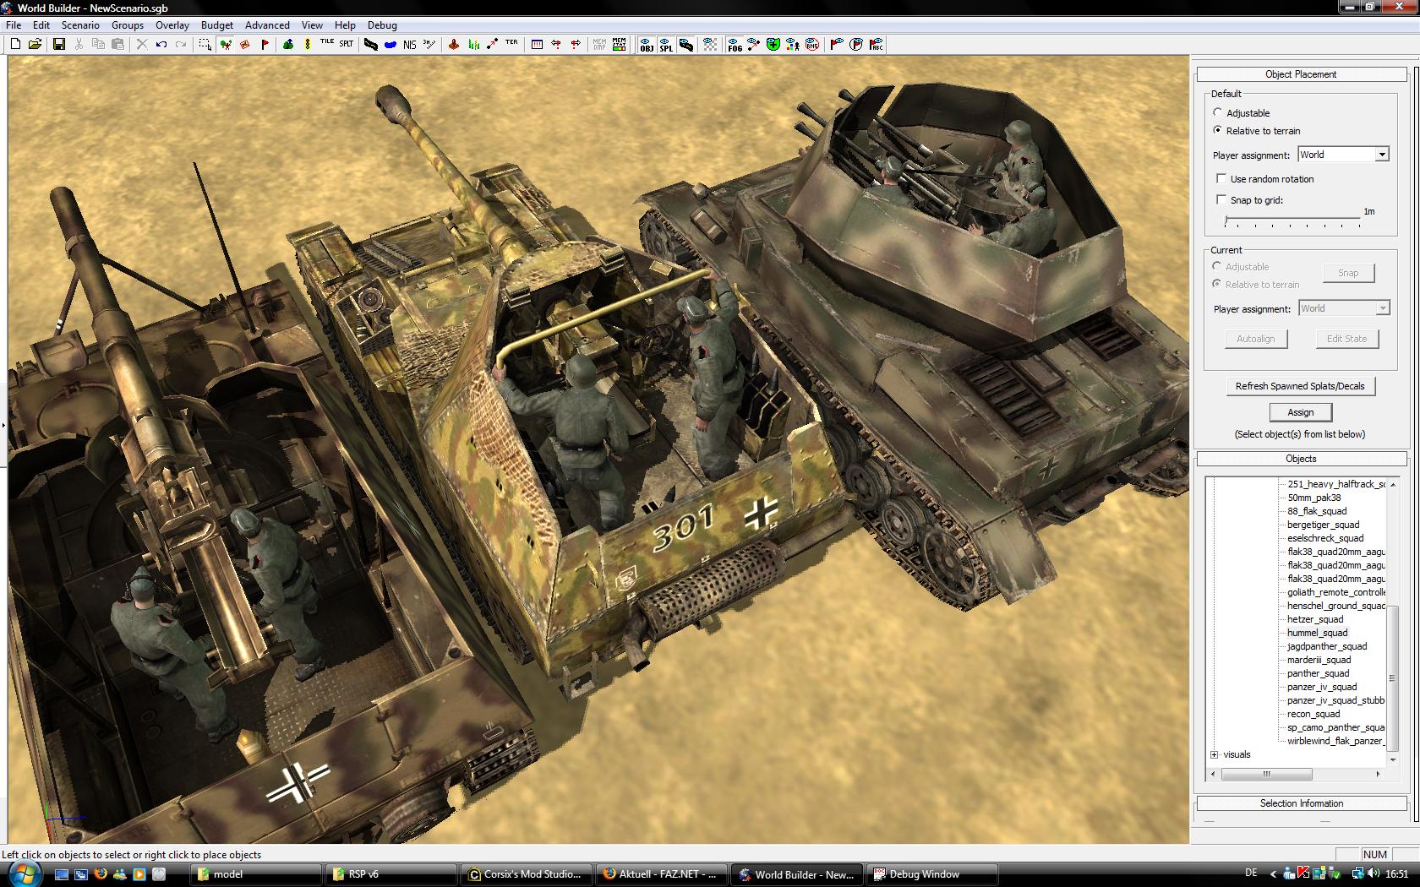
Task: Select the TER terrain tool
Action: pyautogui.click(x=511, y=42)
